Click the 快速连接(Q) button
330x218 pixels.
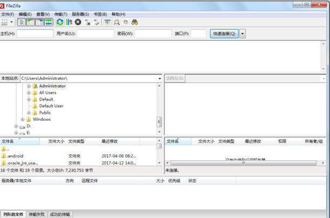coord(224,33)
